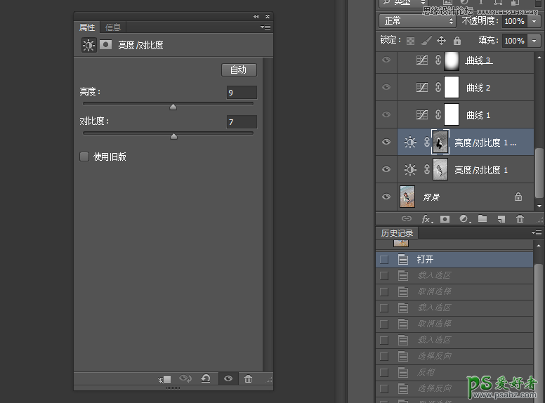Toggle visibility of 曲线 2 layer
This screenshot has height=403, width=545.
point(386,87)
